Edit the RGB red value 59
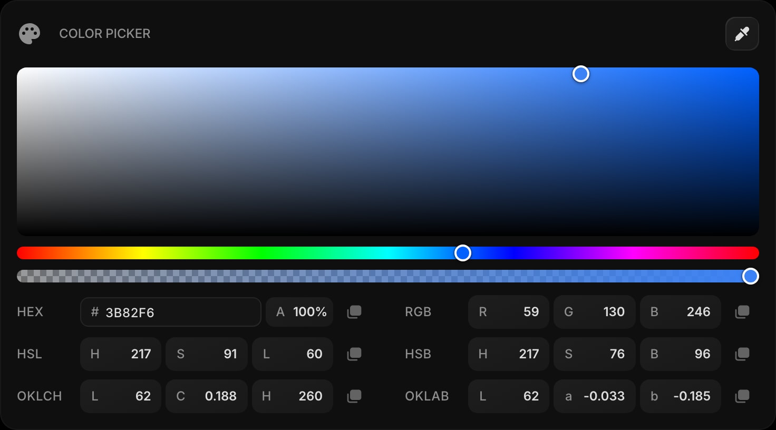Screen dimensions: 776x430 pos(509,312)
